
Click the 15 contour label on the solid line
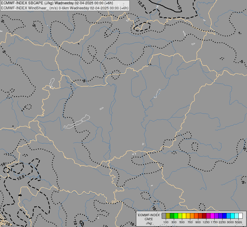[x=179, y=7]
